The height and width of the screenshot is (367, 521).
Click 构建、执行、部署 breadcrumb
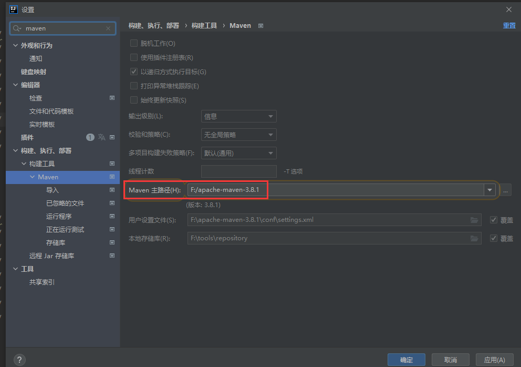point(154,26)
